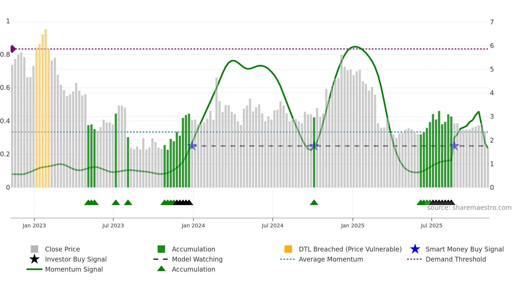This screenshot has width=520, height=292.
Task: Click the purple diamond on Demand Threshold line
Action: coord(13,49)
